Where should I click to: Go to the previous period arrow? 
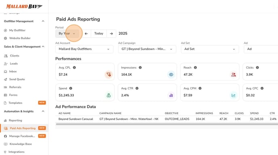coord(86,34)
